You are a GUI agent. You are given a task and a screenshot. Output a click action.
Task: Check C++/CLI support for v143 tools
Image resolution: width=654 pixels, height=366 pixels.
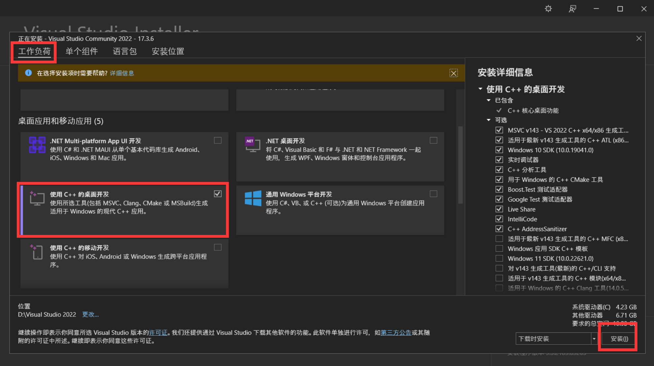point(499,268)
